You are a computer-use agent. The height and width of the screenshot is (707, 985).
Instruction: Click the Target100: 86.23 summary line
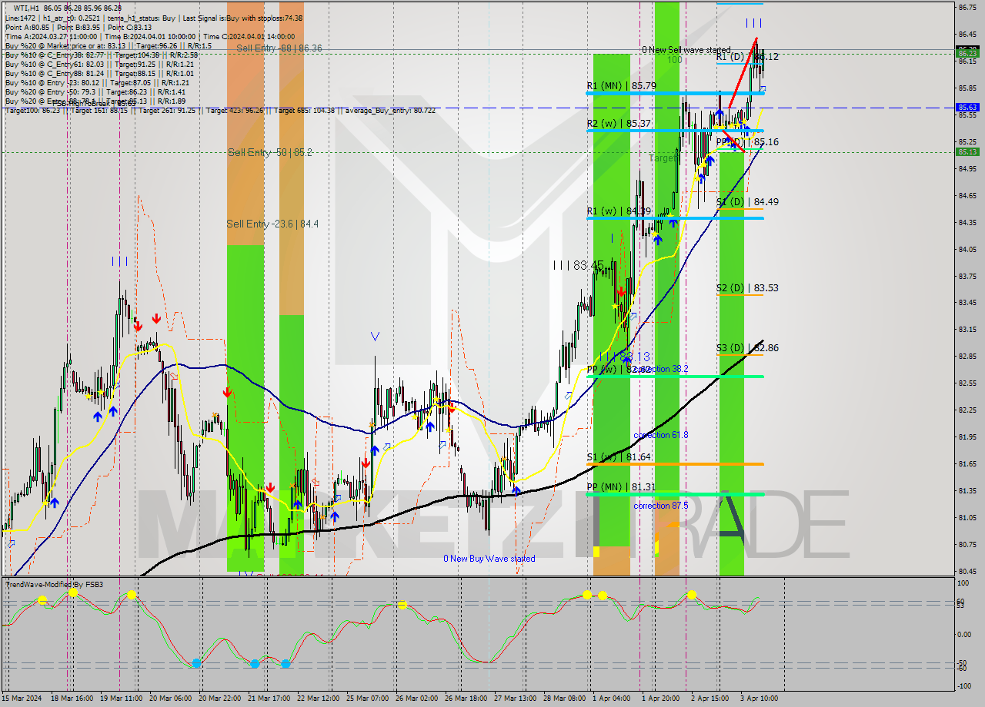point(220,110)
